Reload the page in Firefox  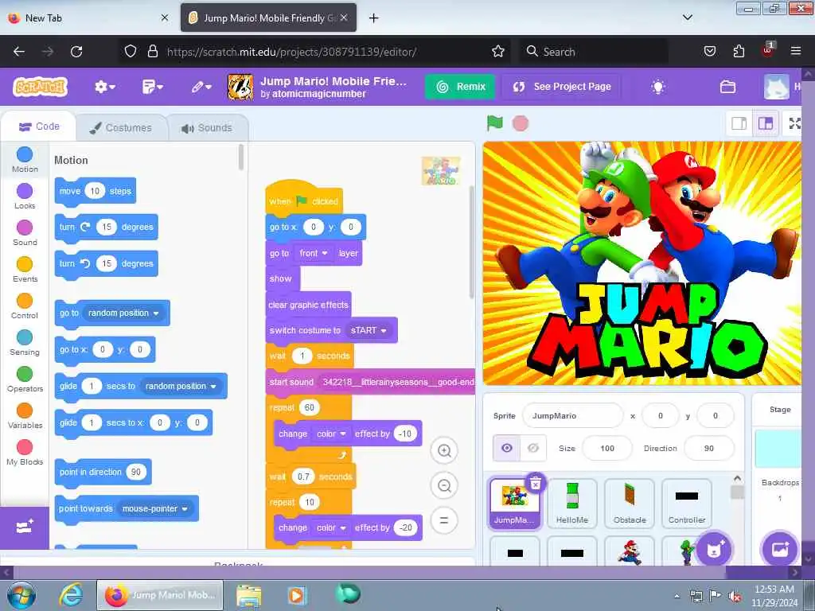coord(76,52)
